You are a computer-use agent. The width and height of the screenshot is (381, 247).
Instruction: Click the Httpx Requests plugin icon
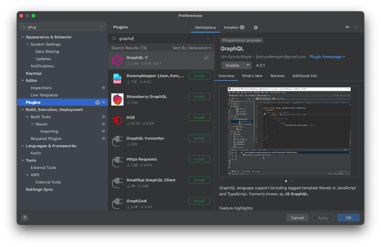(117, 162)
